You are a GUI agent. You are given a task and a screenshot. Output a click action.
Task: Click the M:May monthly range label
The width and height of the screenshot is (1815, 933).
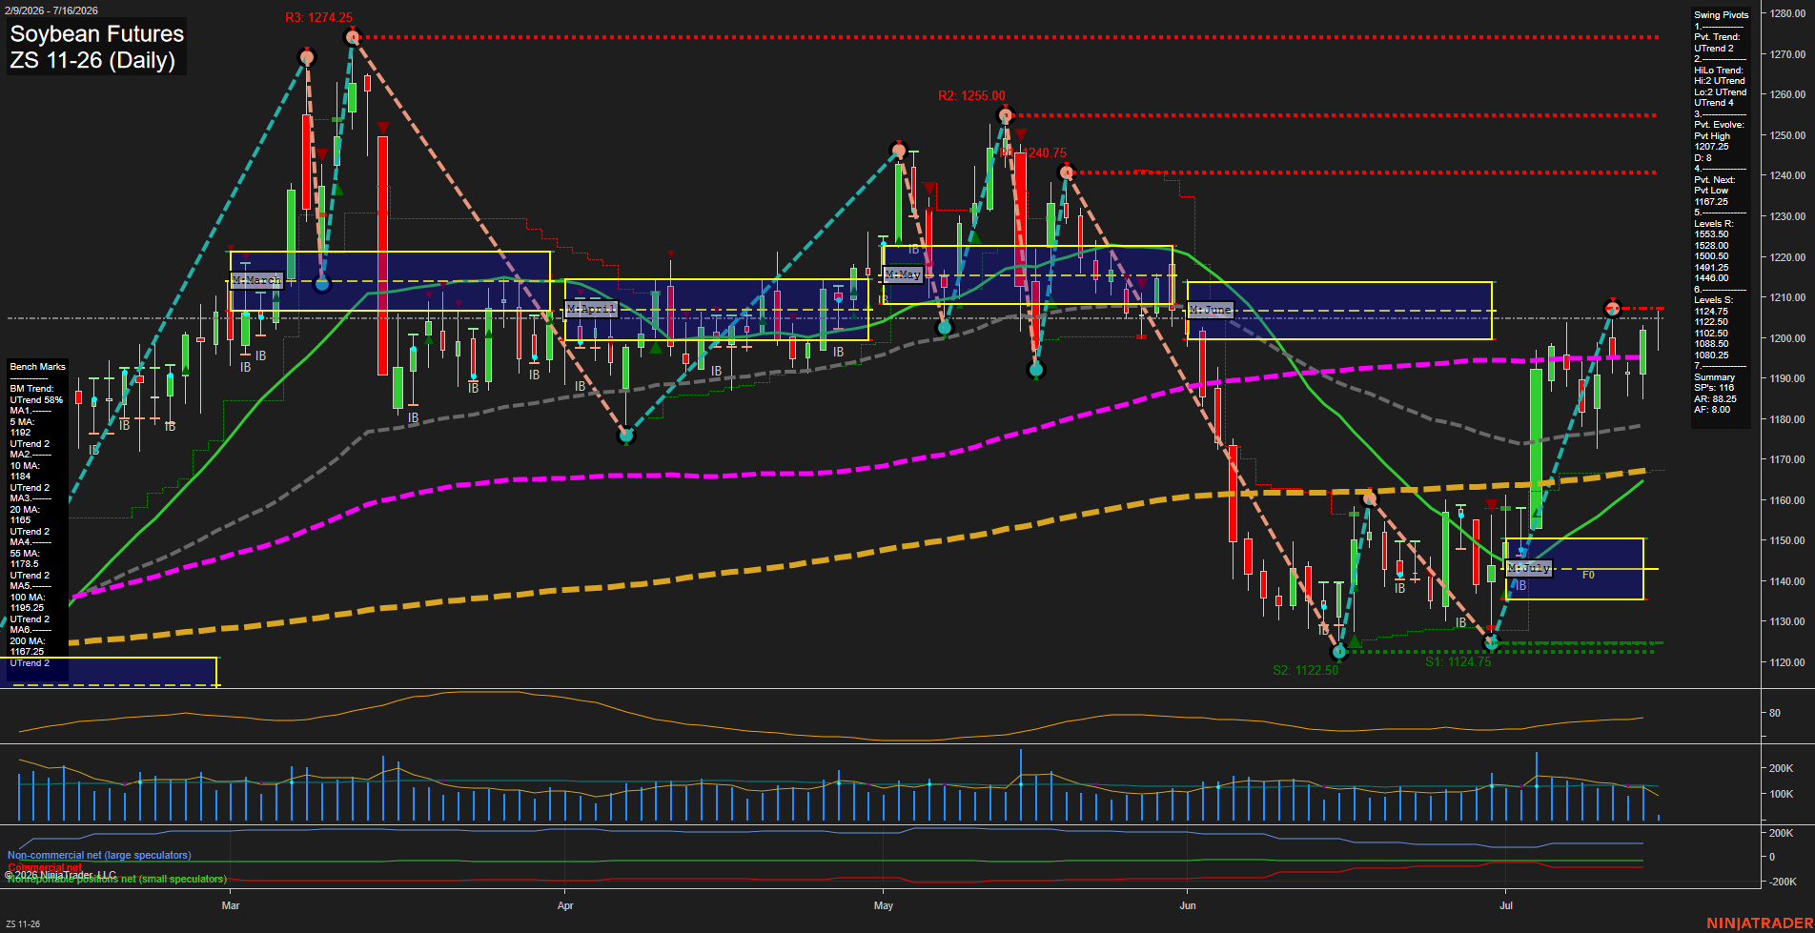(903, 274)
